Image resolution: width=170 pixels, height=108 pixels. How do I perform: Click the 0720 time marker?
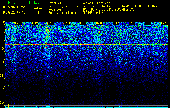pyautogui.click(x=164, y=23)
